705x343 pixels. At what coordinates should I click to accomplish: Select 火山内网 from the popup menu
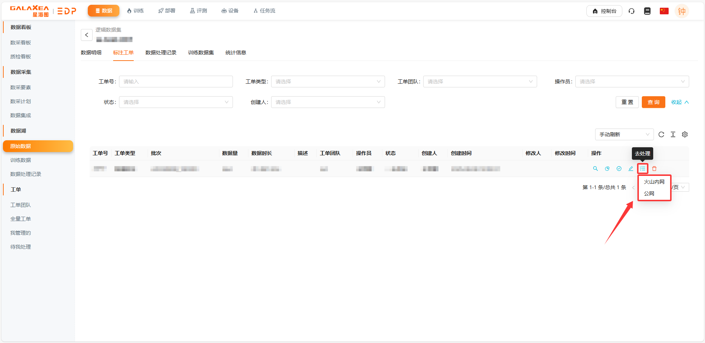click(x=654, y=182)
